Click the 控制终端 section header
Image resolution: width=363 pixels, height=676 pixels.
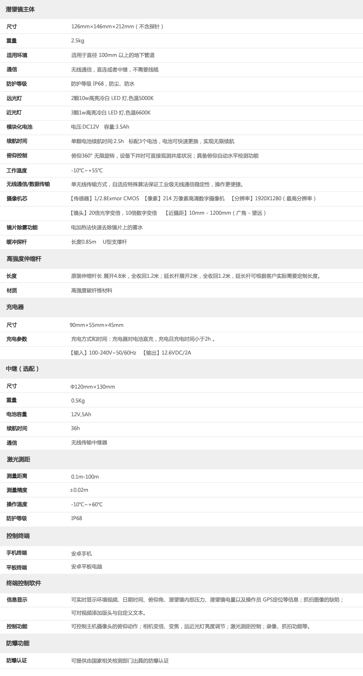(x=18, y=536)
